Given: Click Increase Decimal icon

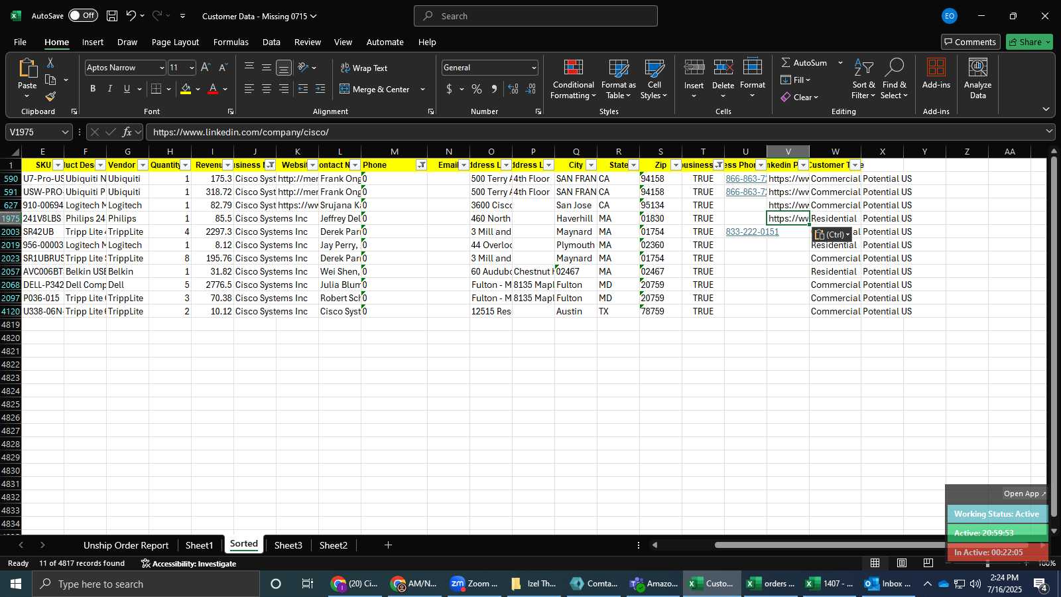Looking at the screenshot, I should [513, 89].
